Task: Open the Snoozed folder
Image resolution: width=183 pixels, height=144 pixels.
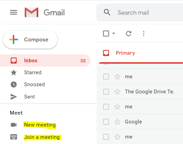Action: click(x=34, y=84)
